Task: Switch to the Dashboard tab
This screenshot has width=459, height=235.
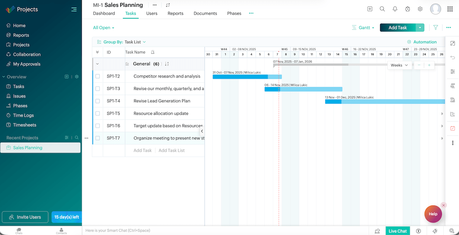Action: (104, 13)
